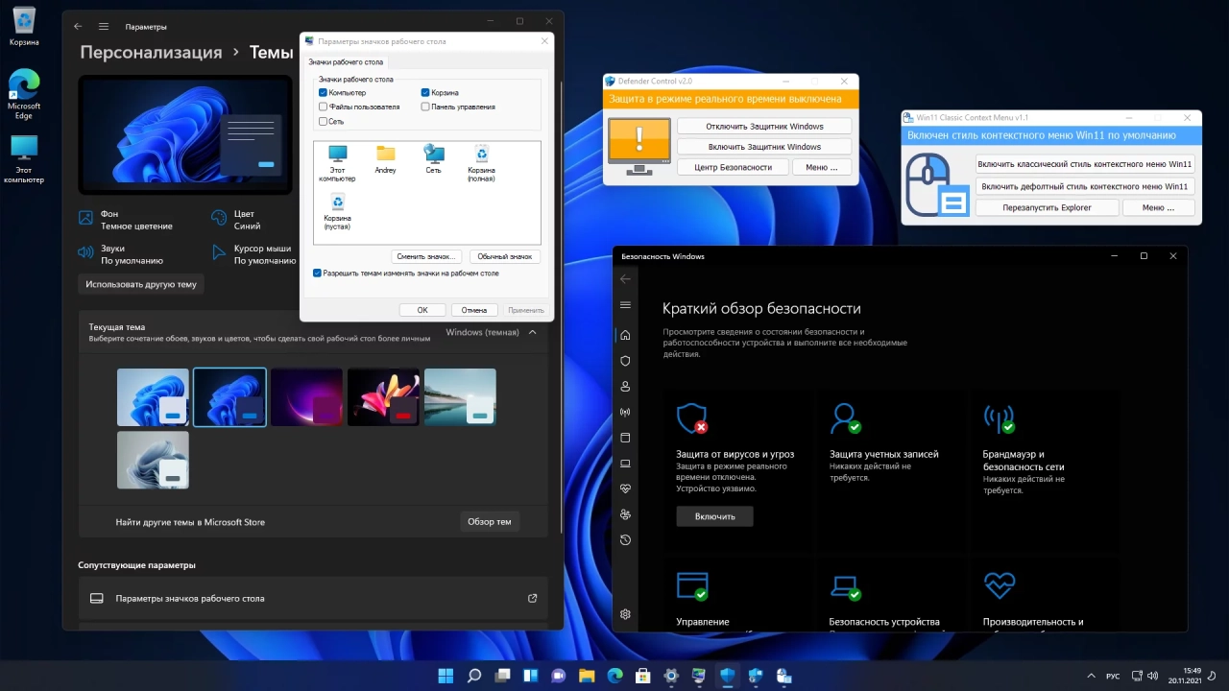Enable 'Файлы пользователя' checkbox

click(323, 107)
